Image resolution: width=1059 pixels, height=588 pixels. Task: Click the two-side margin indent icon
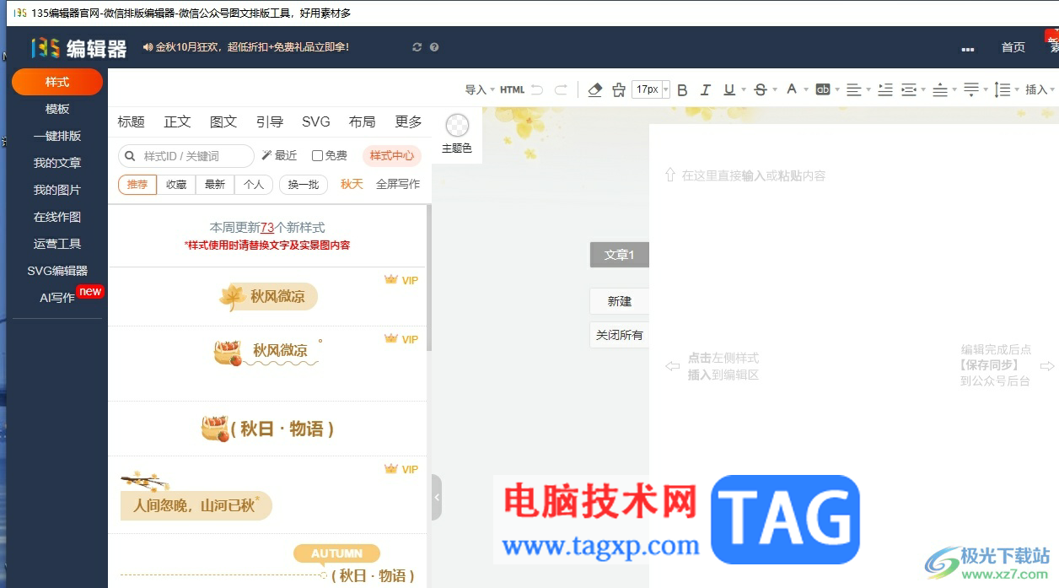909,89
